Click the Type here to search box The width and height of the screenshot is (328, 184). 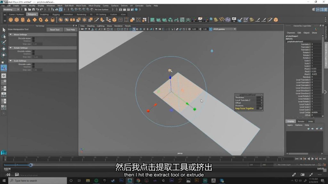(x=38, y=181)
